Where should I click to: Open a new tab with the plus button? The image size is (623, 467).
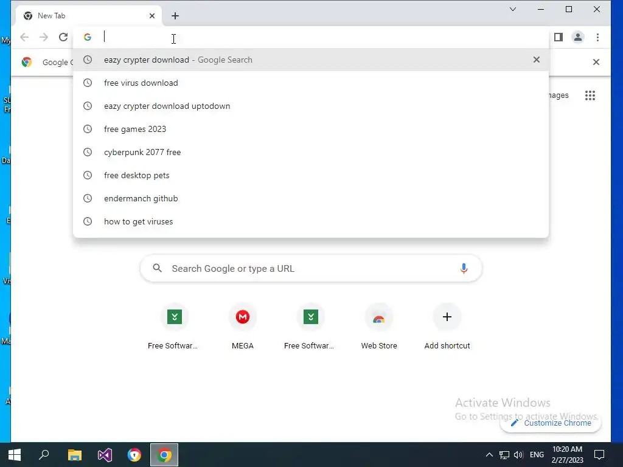(x=175, y=16)
